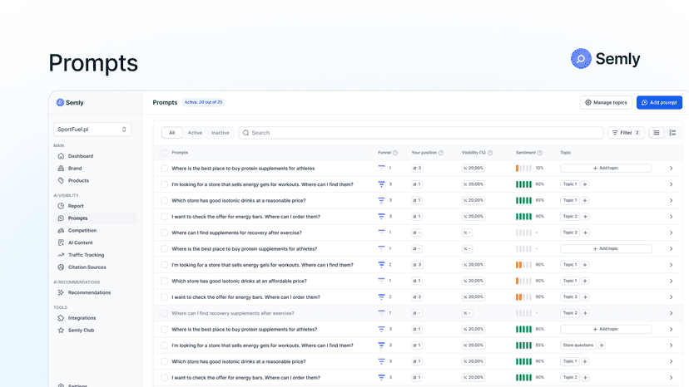Check the energy gels row tagged Store questions
Image resolution: width=689 pixels, height=387 pixels.
(164, 345)
